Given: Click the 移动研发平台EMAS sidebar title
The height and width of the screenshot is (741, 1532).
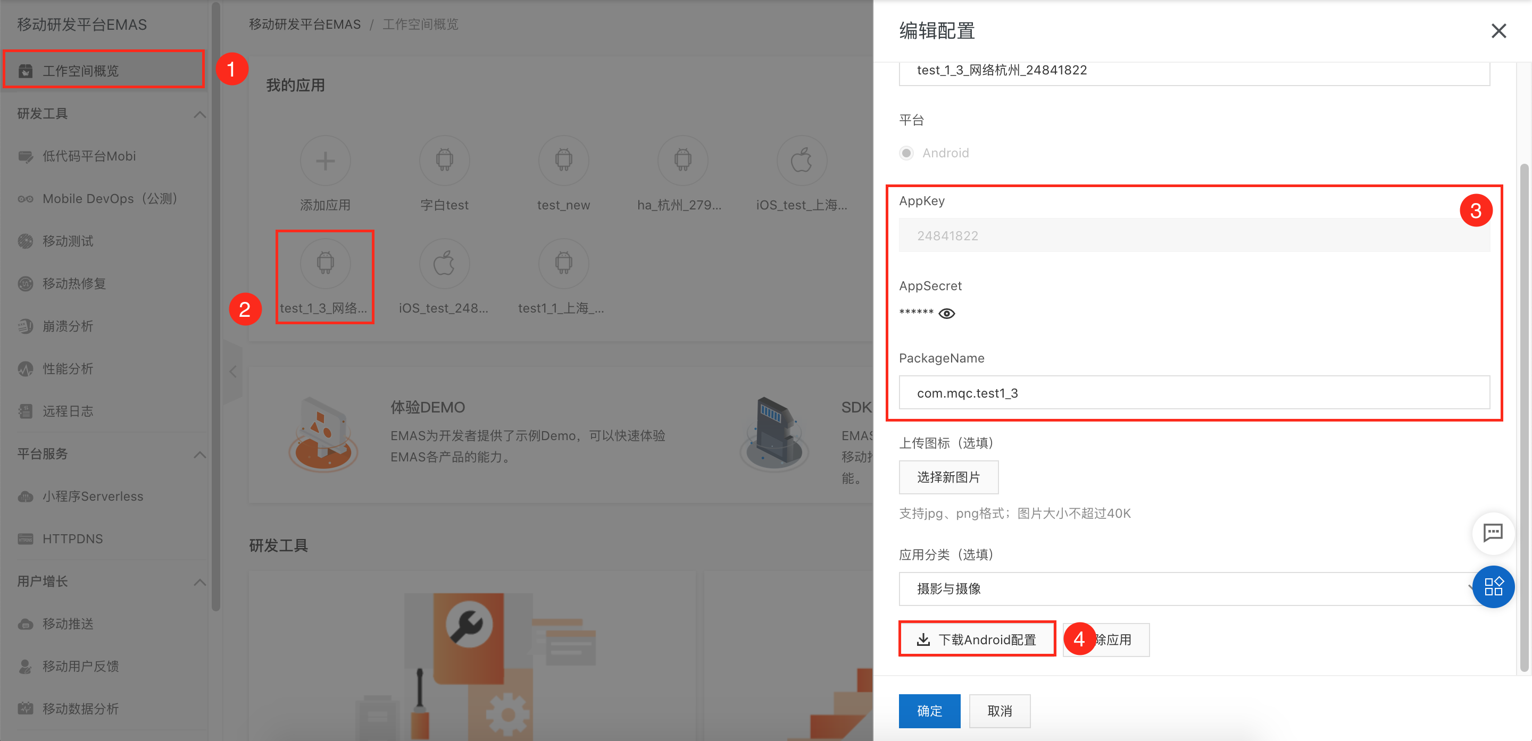Looking at the screenshot, I should pos(82,24).
